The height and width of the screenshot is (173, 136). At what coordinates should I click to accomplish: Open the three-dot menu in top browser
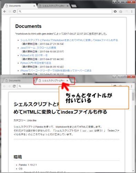(x=132, y=11)
